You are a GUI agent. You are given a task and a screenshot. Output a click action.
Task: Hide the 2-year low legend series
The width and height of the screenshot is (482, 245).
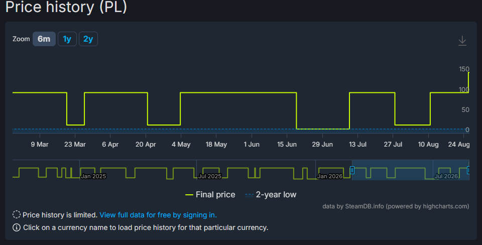(271, 195)
